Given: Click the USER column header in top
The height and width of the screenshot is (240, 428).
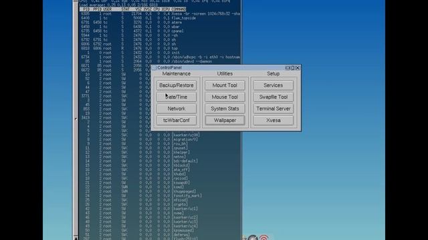Looking at the screenshot, I should tap(107, 9).
